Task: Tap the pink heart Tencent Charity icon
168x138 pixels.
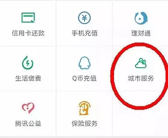Action: [28, 108]
